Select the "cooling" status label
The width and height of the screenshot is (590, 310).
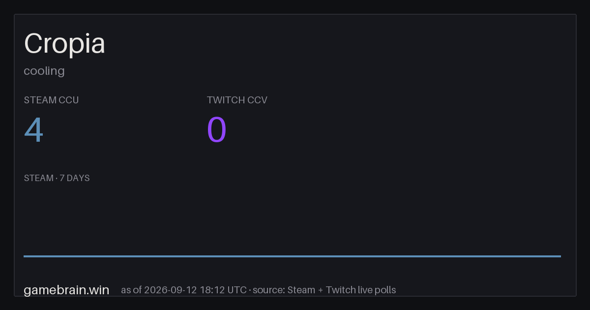coord(44,71)
